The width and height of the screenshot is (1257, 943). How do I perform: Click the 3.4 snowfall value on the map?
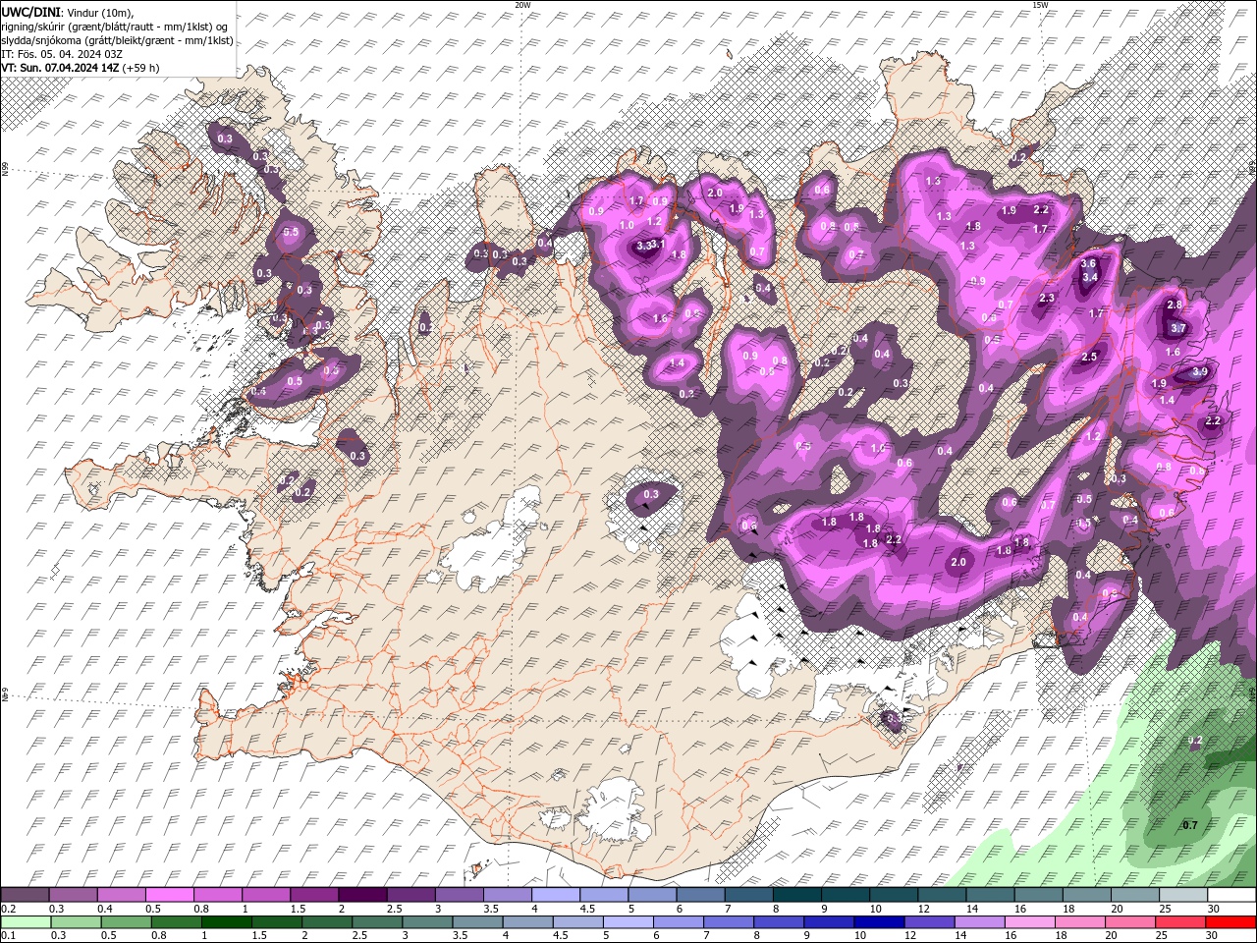click(1089, 277)
